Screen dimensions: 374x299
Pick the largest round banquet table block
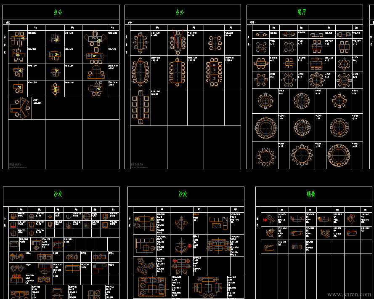(339, 155)
